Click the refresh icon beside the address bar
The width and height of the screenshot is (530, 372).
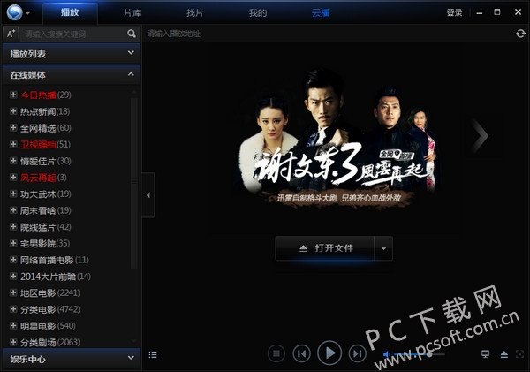click(x=520, y=34)
